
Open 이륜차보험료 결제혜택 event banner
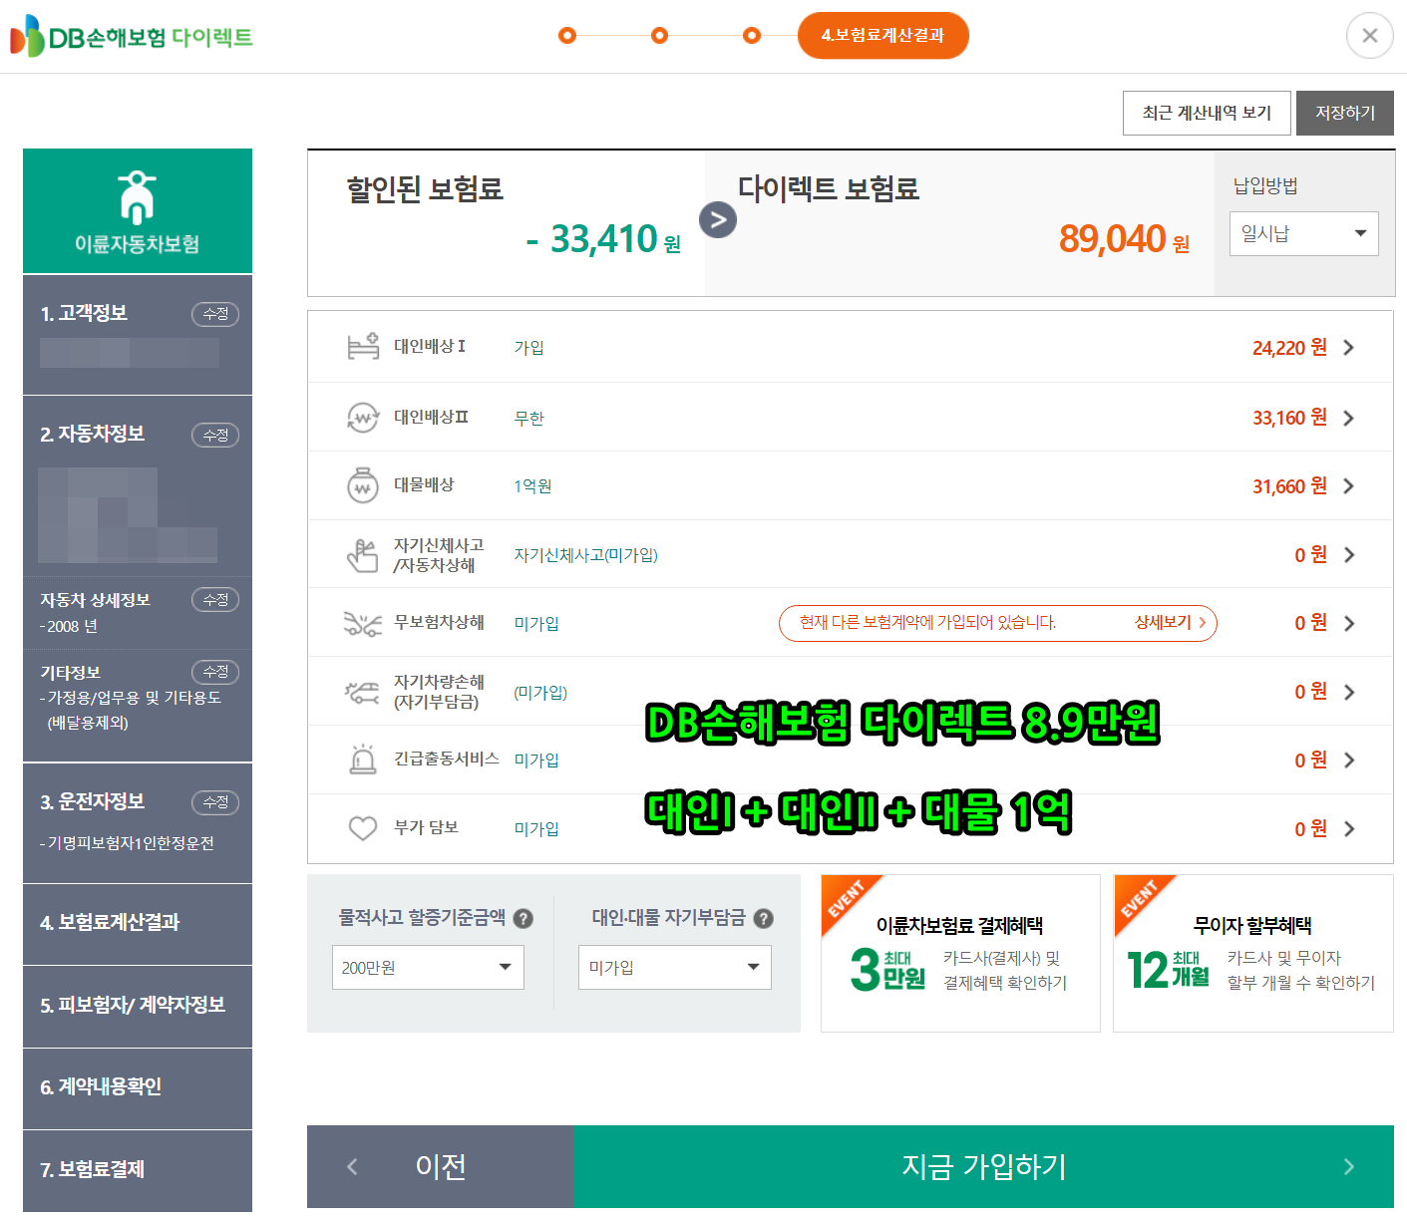[960, 954]
